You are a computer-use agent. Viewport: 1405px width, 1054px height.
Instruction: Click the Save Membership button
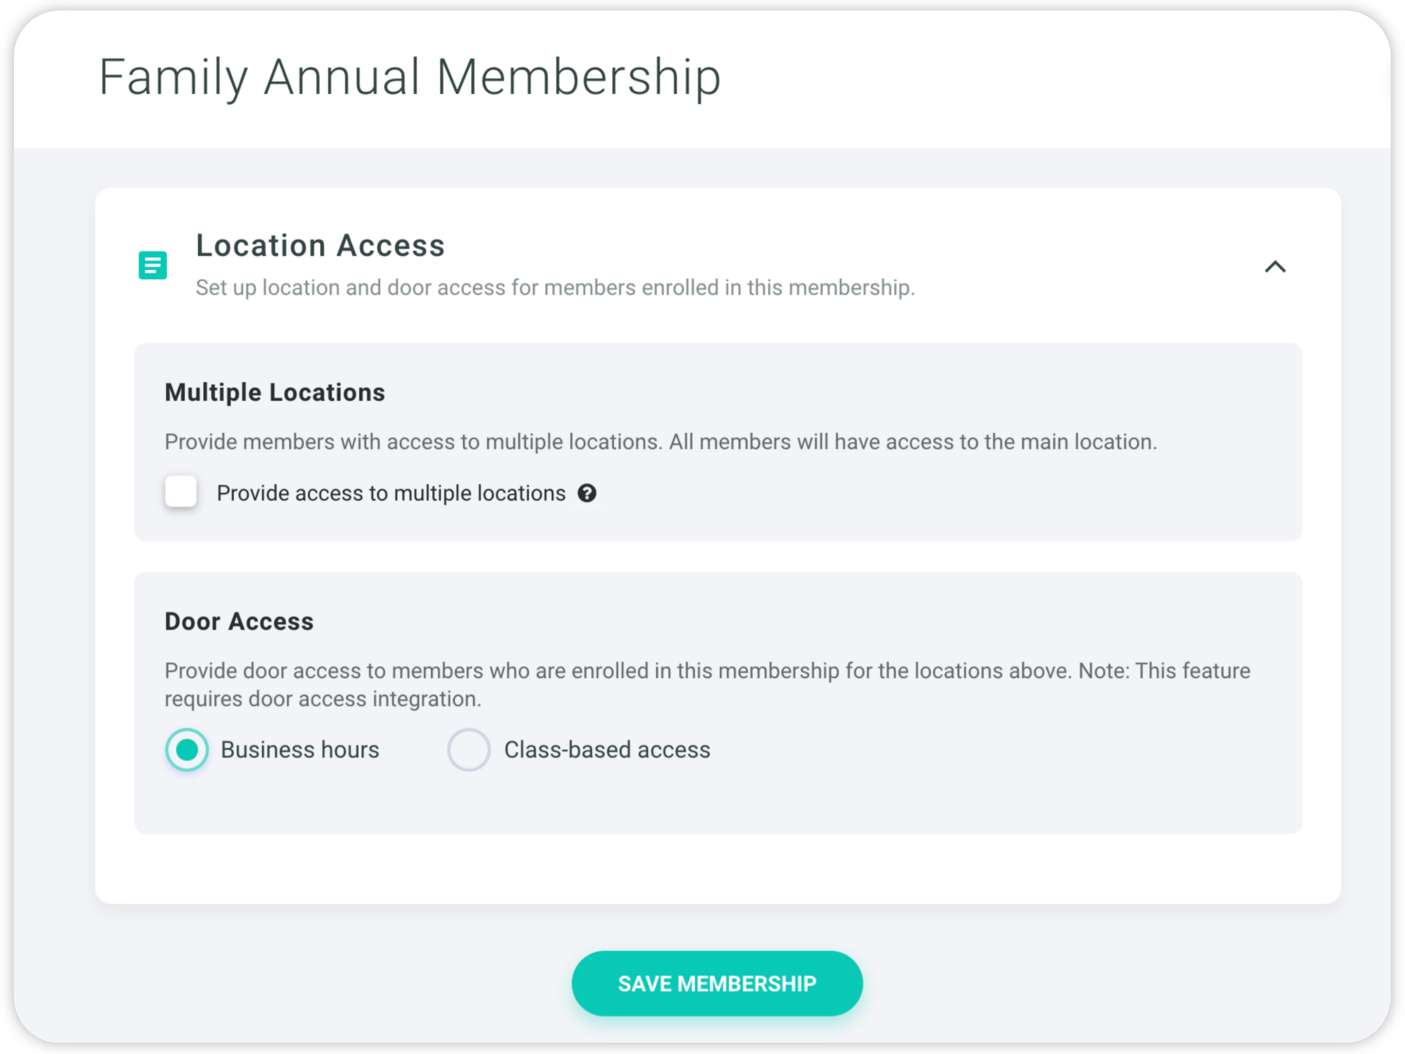717,984
